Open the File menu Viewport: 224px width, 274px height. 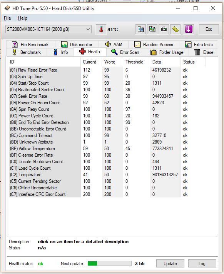pos(7,18)
